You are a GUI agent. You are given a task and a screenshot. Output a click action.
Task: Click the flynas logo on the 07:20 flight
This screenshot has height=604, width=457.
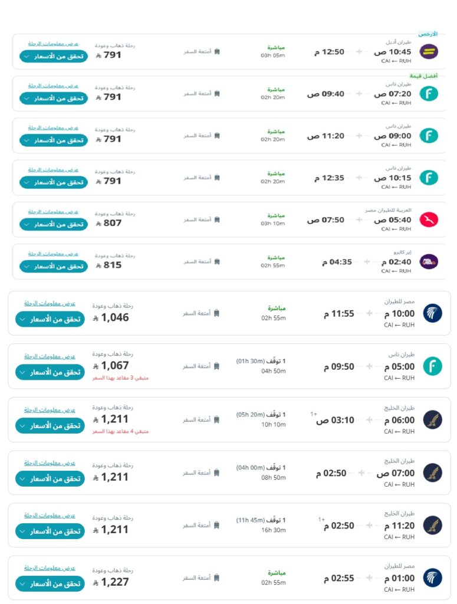coord(429,93)
